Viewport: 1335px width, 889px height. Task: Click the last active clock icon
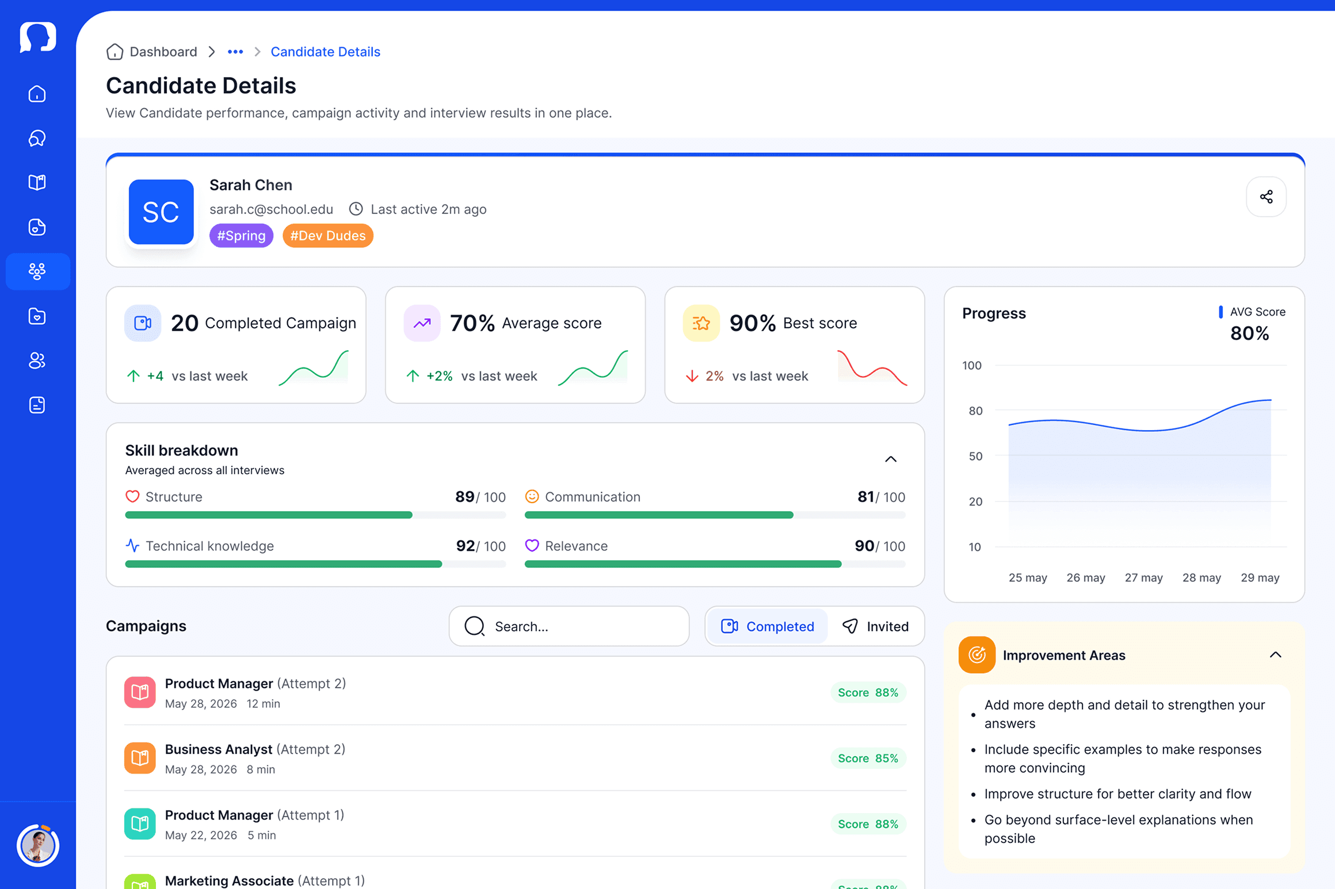pyautogui.click(x=356, y=209)
